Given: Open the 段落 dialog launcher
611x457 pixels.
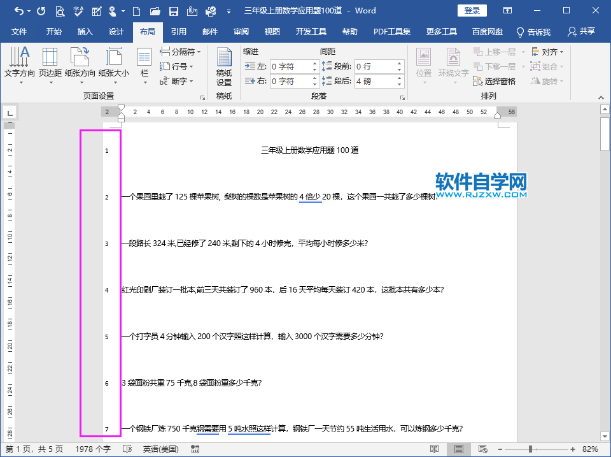Looking at the screenshot, I should click(x=403, y=97).
